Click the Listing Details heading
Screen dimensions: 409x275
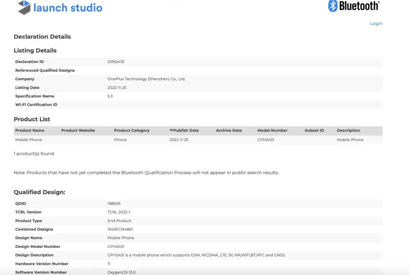pyautogui.click(x=35, y=51)
